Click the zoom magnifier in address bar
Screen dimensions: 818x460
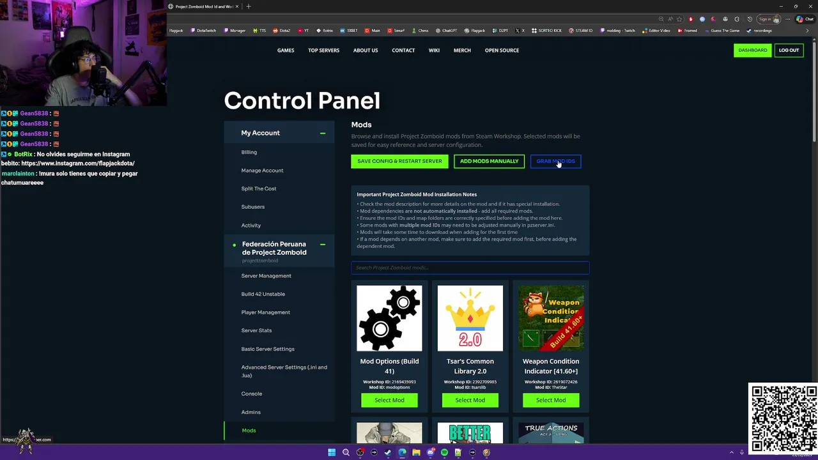pyautogui.click(x=661, y=19)
